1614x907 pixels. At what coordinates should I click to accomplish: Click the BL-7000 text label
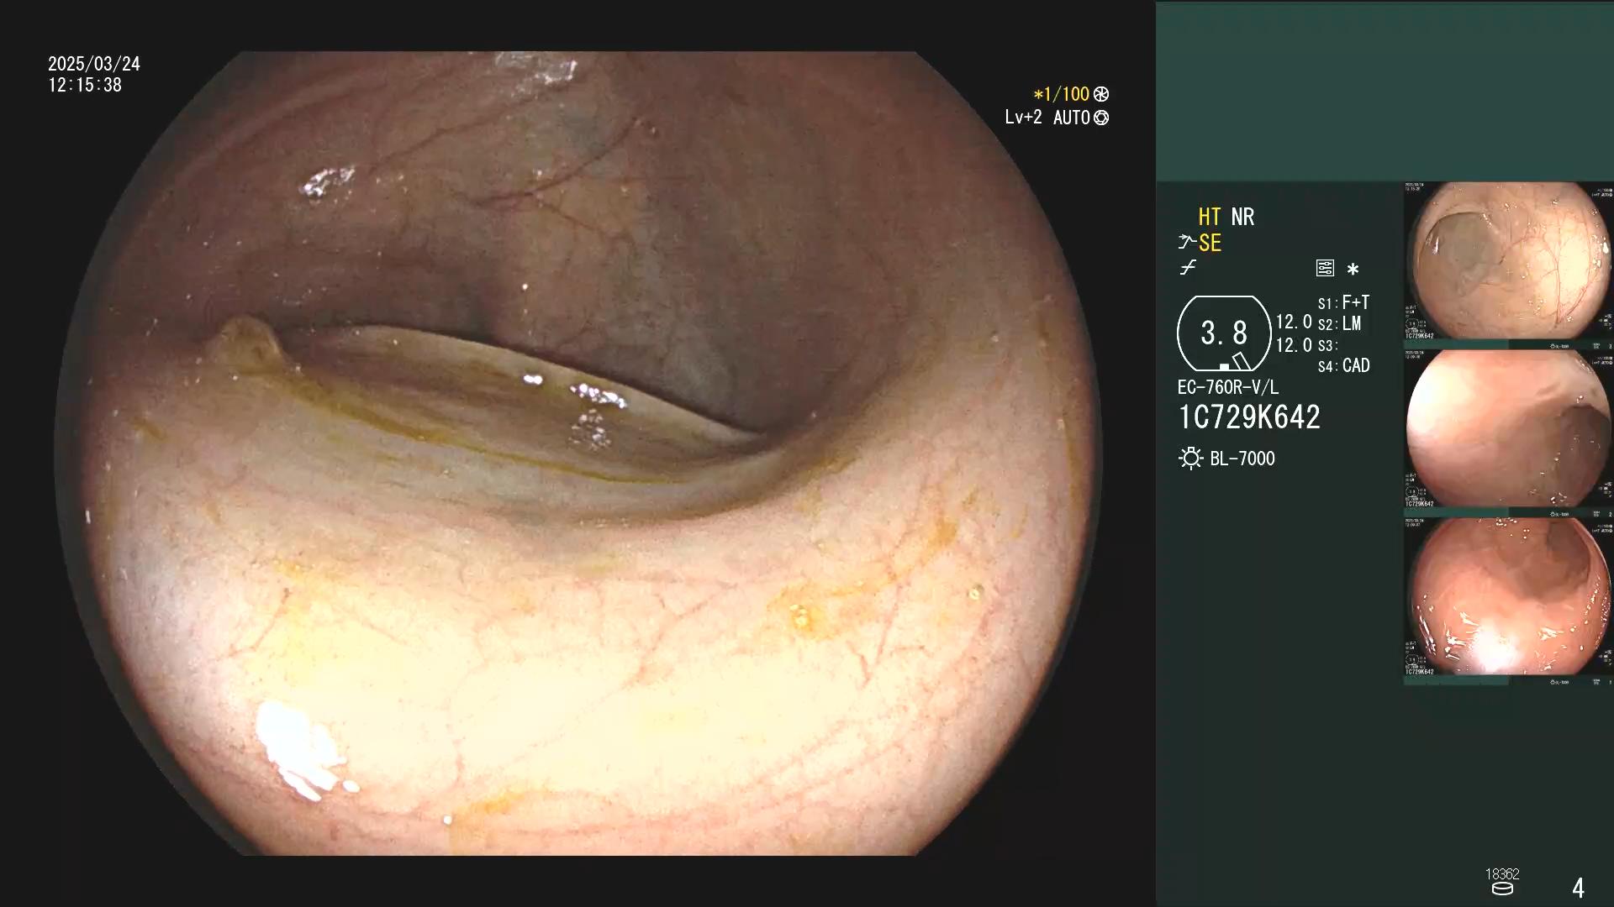tap(1242, 459)
